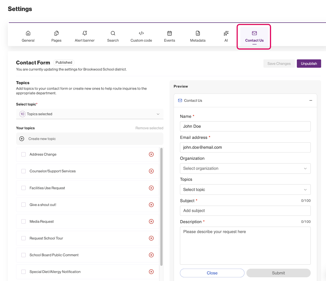The height and width of the screenshot is (281, 326).
Task: Select the Request School Tour checkbox
Action: tap(23, 238)
